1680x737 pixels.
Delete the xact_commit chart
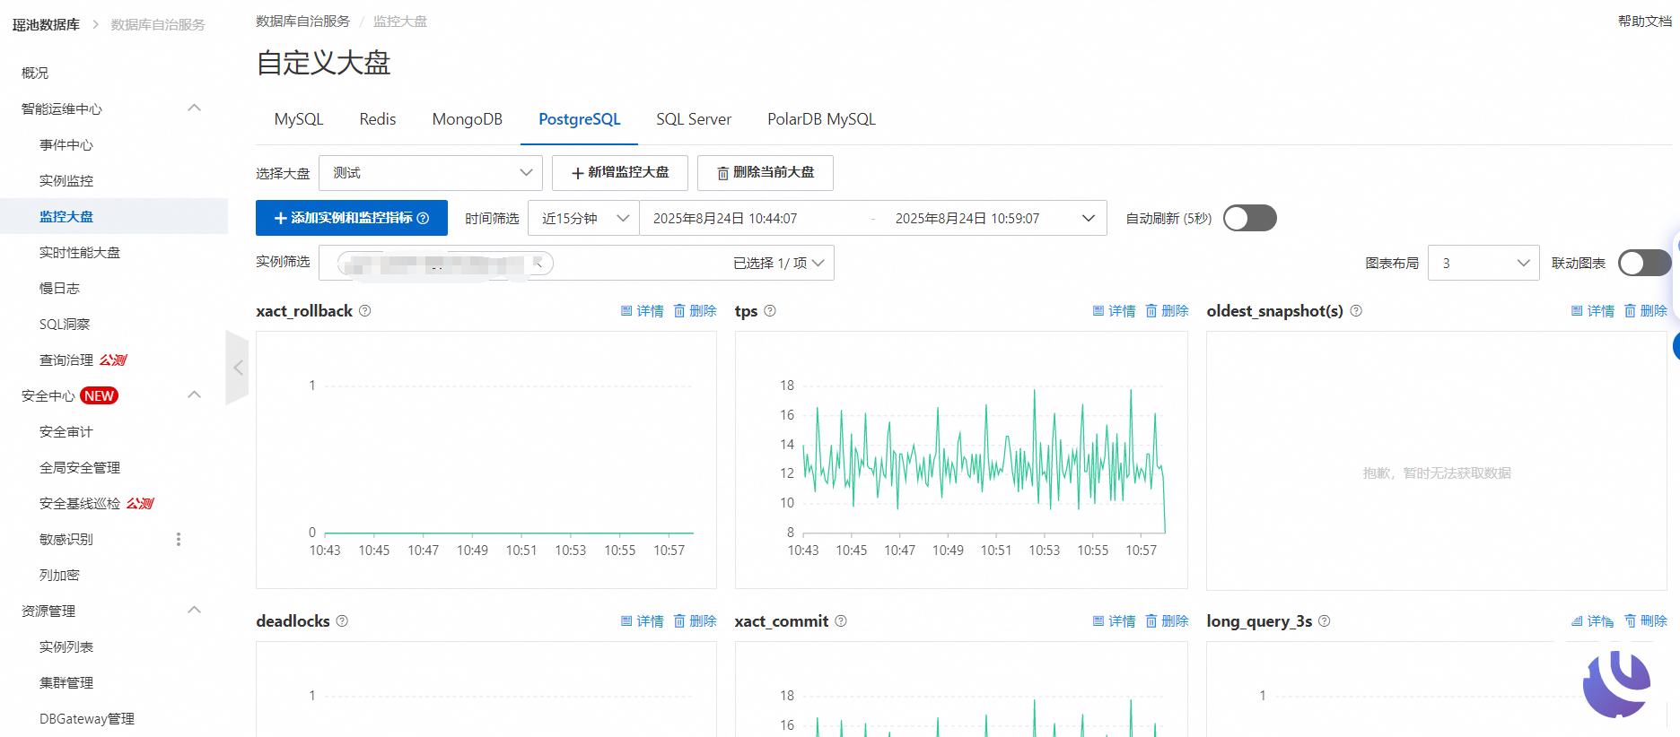(1168, 621)
